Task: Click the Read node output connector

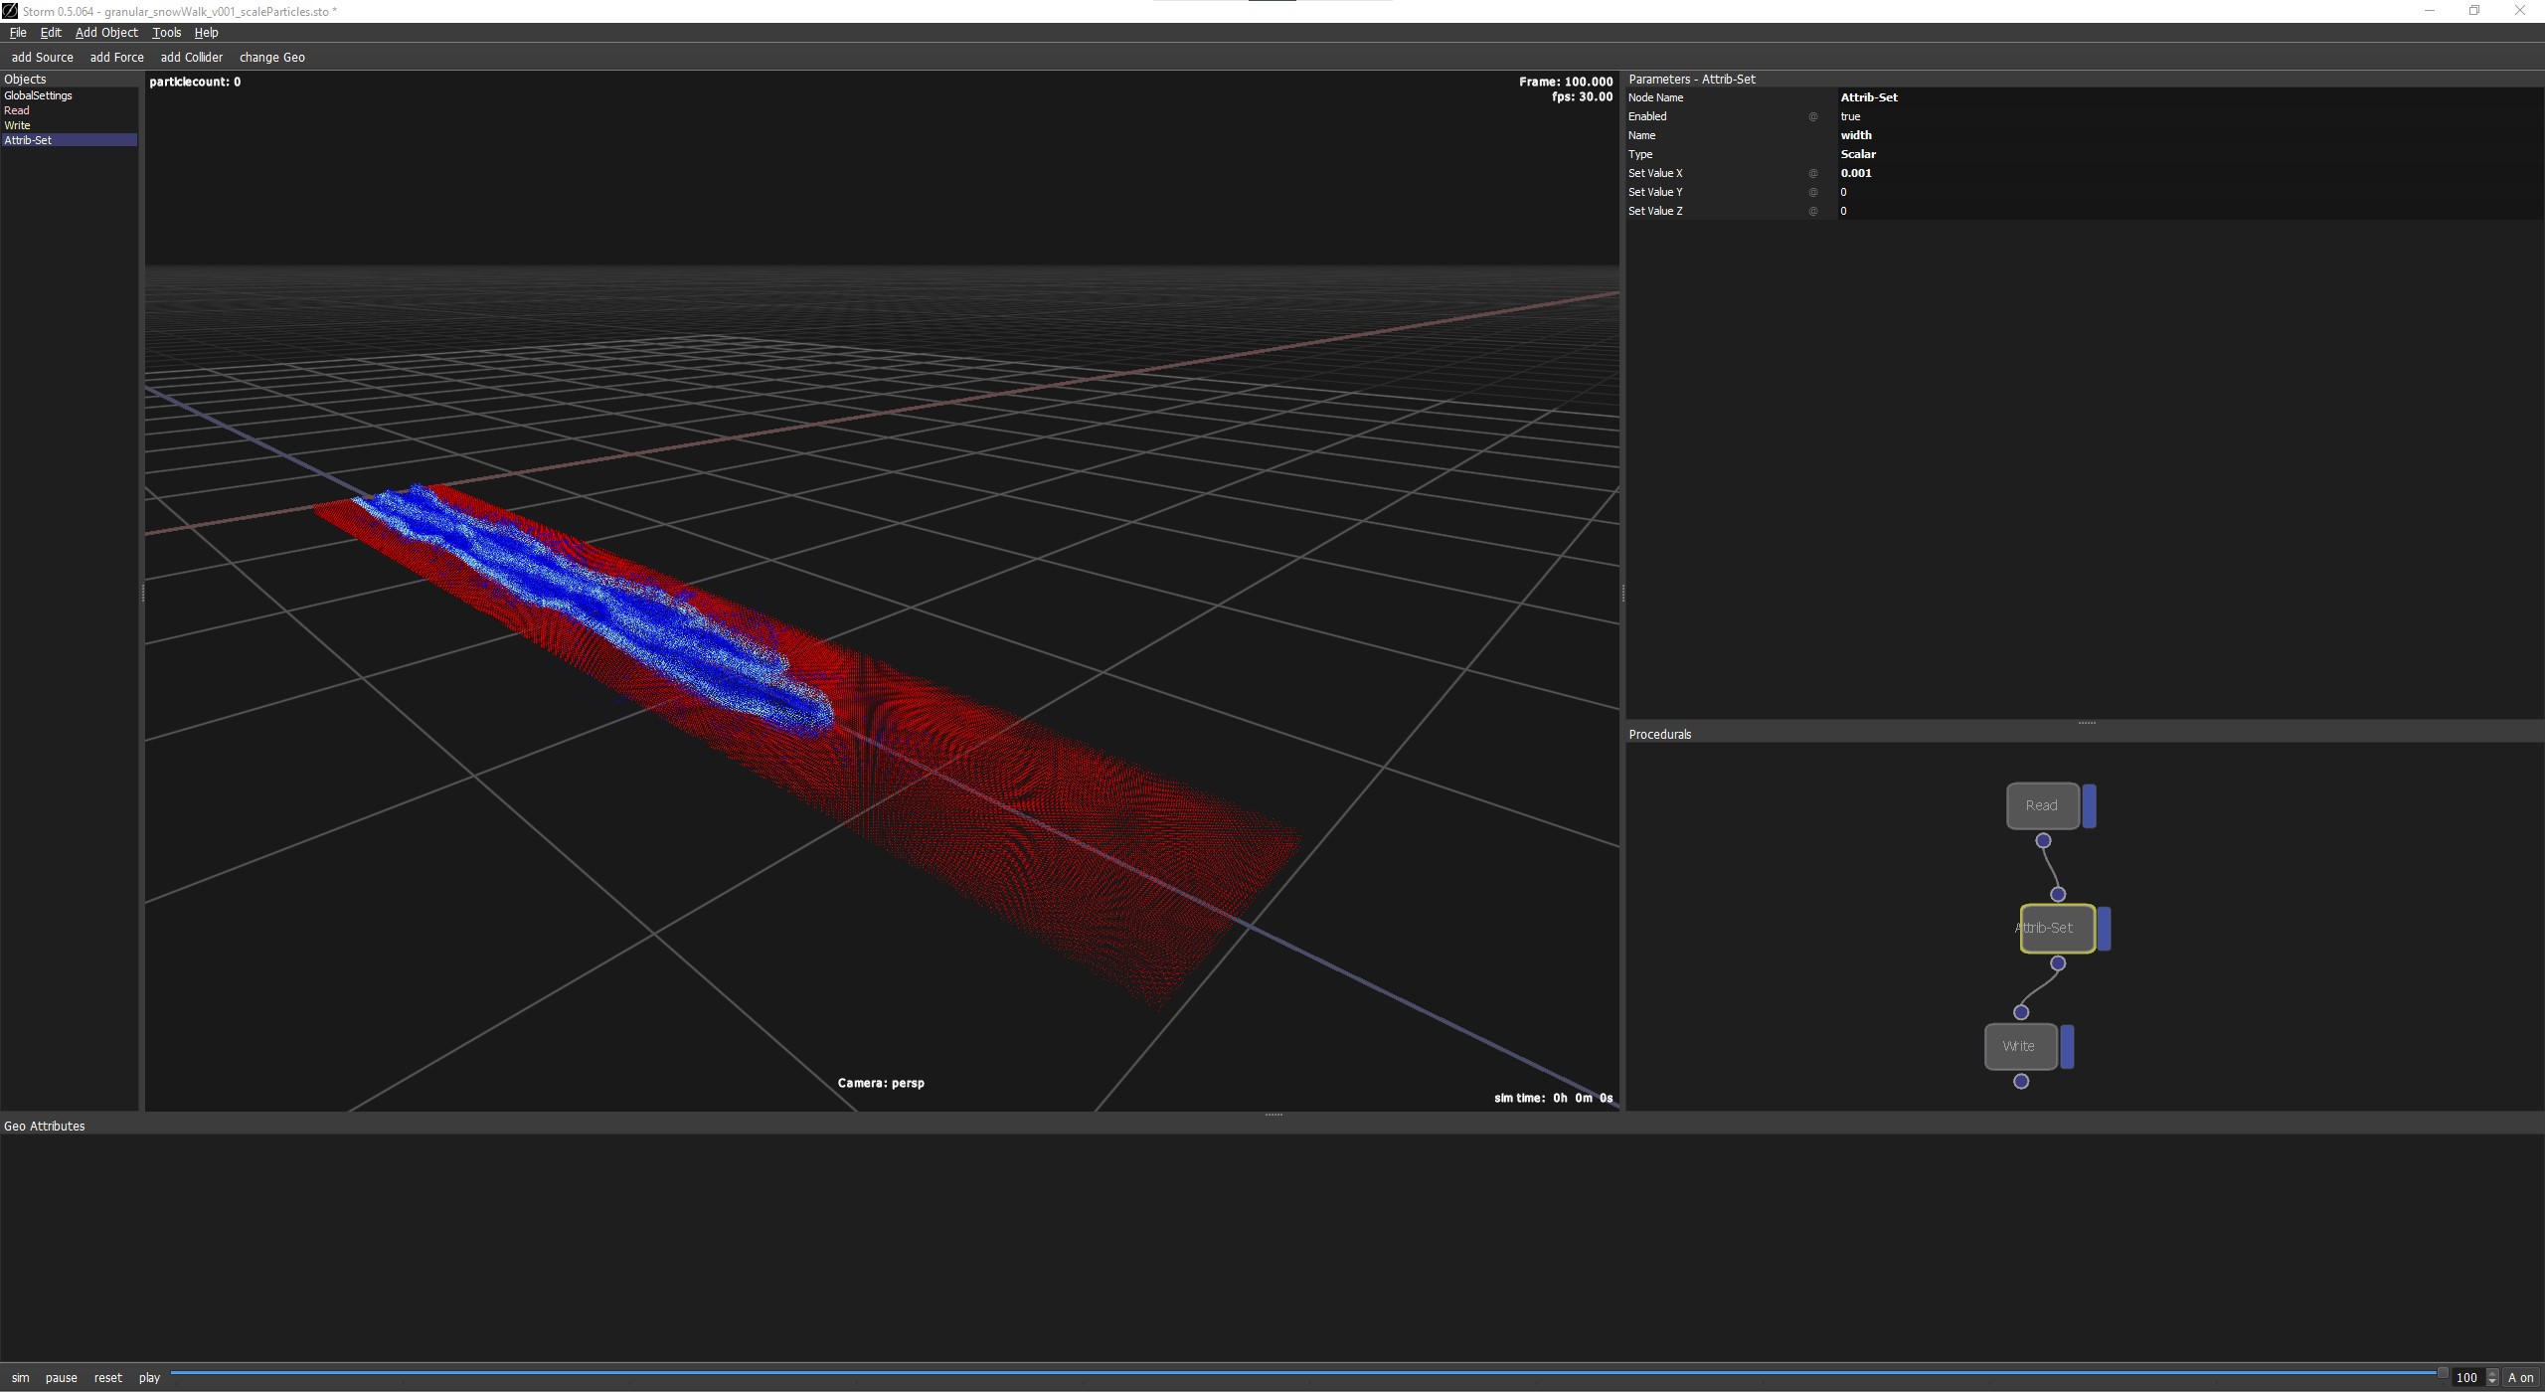Action: pyautogui.click(x=2043, y=841)
